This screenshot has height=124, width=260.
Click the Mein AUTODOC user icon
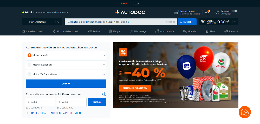[217, 12]
